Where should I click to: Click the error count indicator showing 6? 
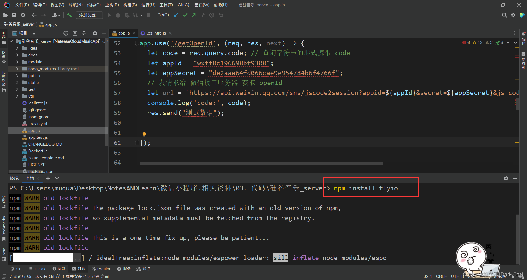point(466,43)
